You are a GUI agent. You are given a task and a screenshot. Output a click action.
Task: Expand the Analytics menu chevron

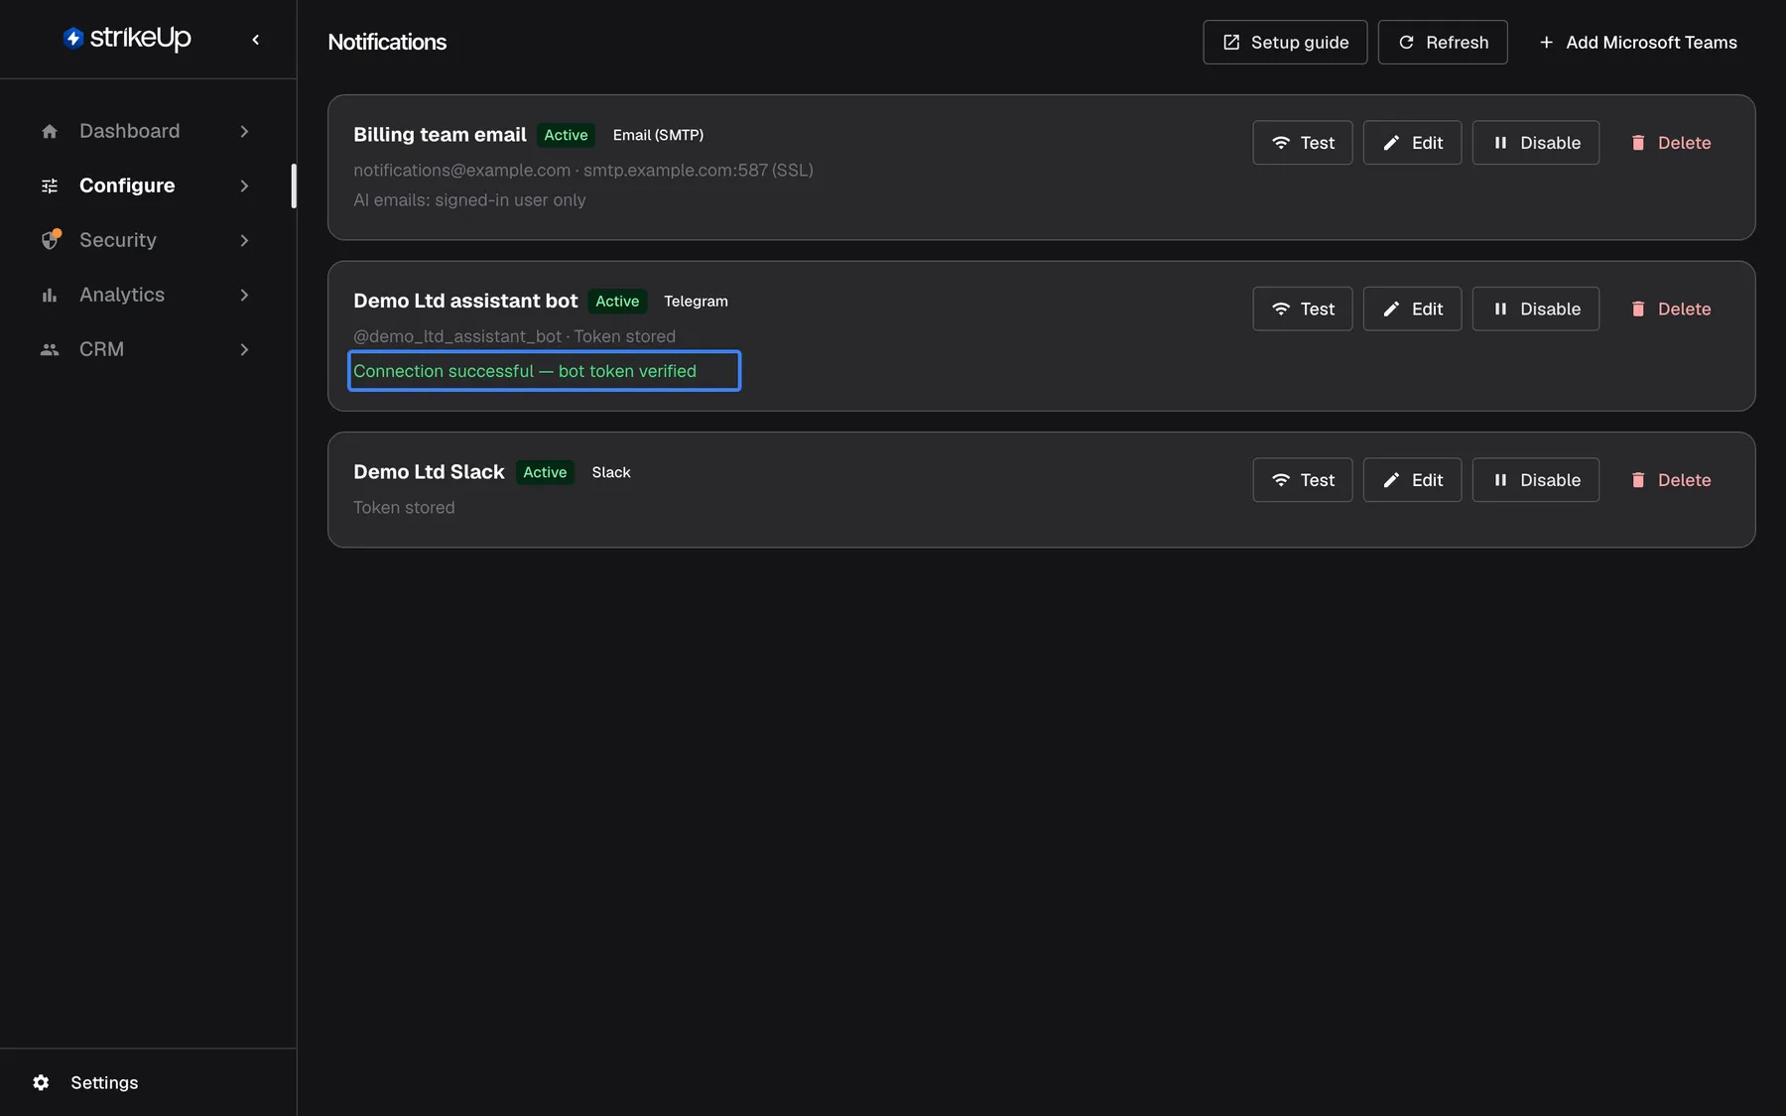244,295
